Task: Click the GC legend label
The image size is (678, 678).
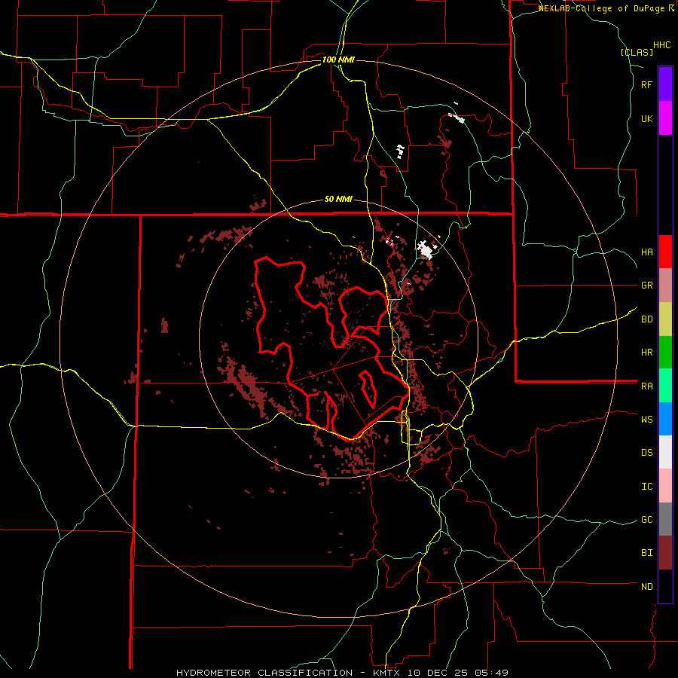Action: pyautogui.click(x=646, y=520)
